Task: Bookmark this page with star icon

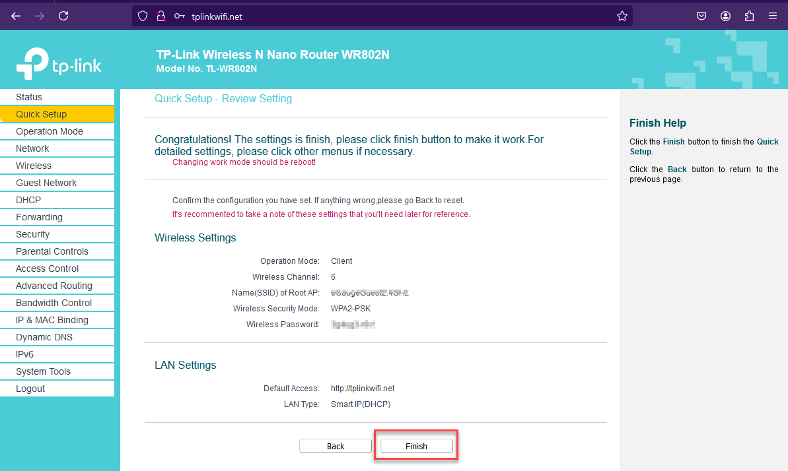Action: (x=622, y=16)
